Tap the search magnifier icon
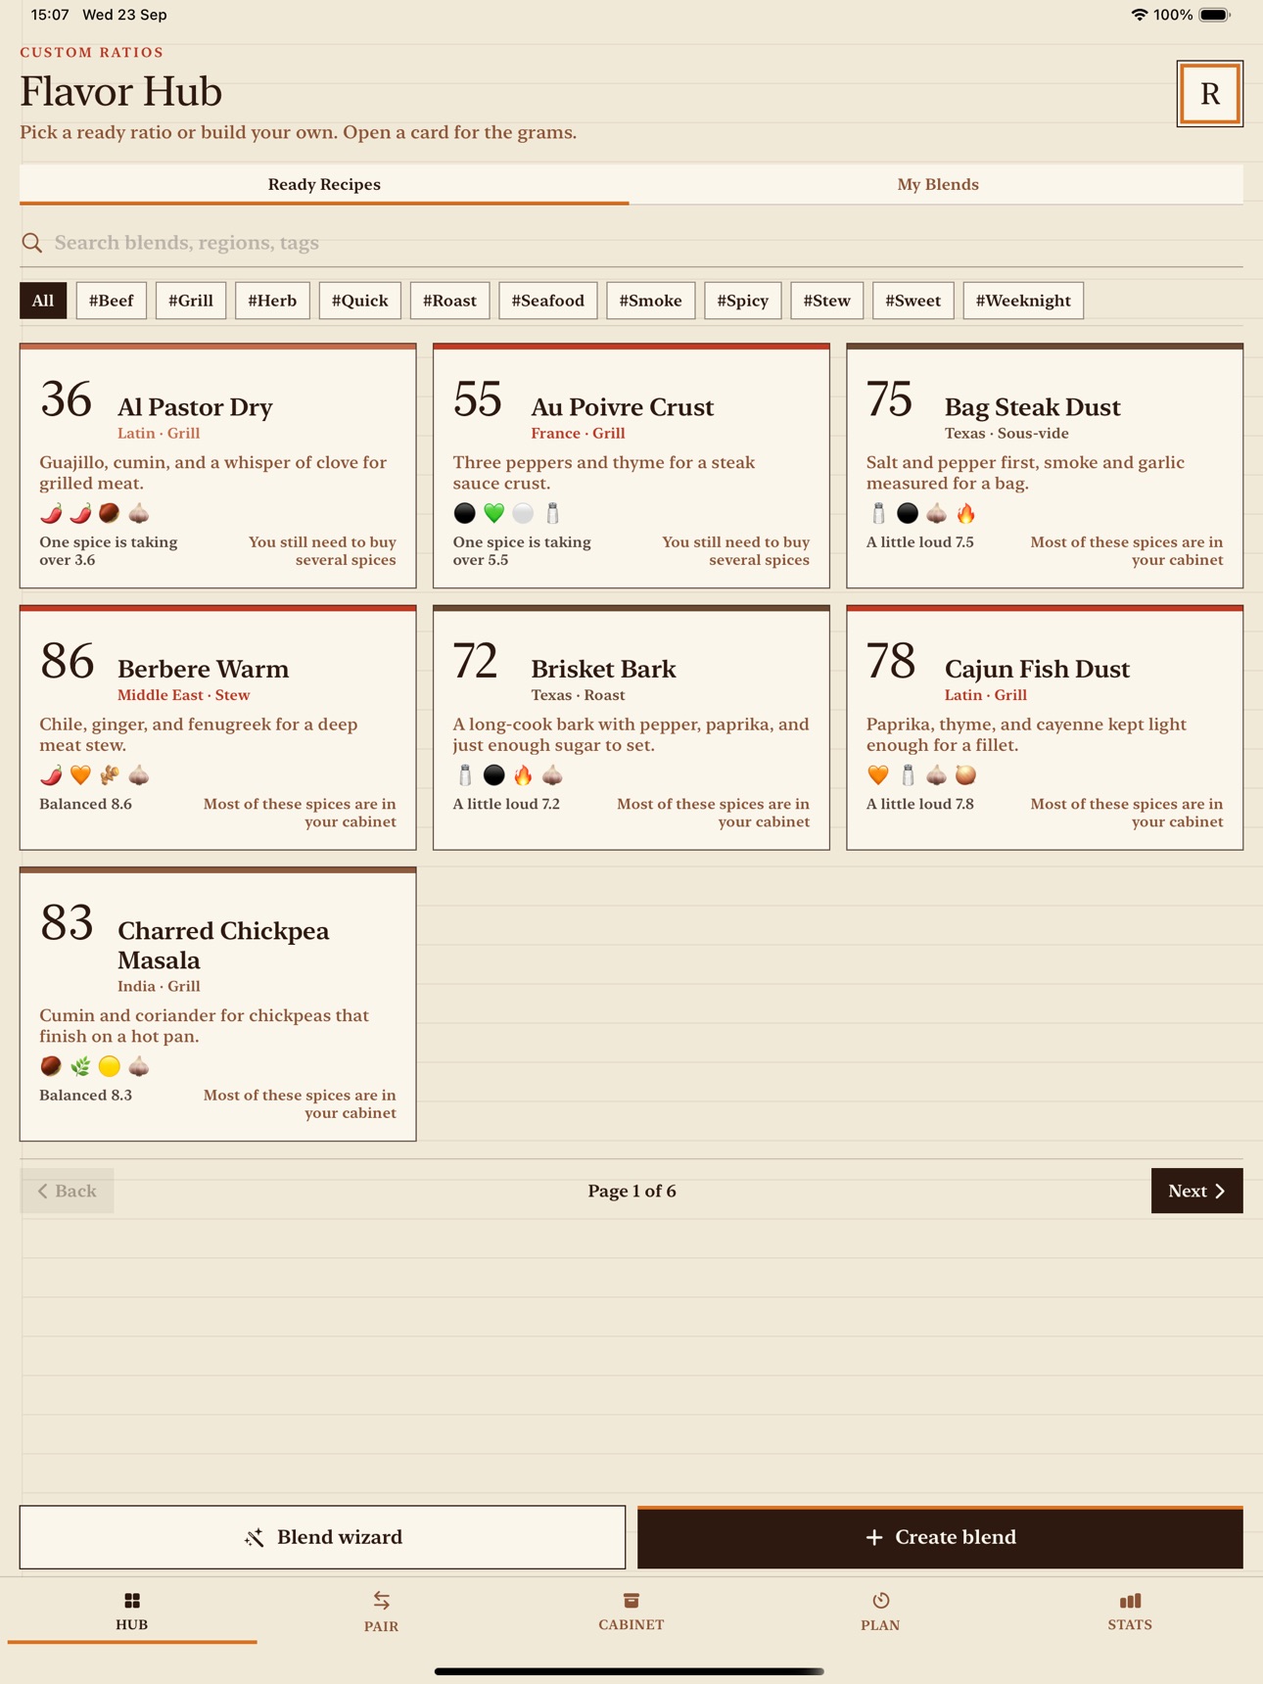Viewport: 1263px width, 1684px height. pos(32,243)
